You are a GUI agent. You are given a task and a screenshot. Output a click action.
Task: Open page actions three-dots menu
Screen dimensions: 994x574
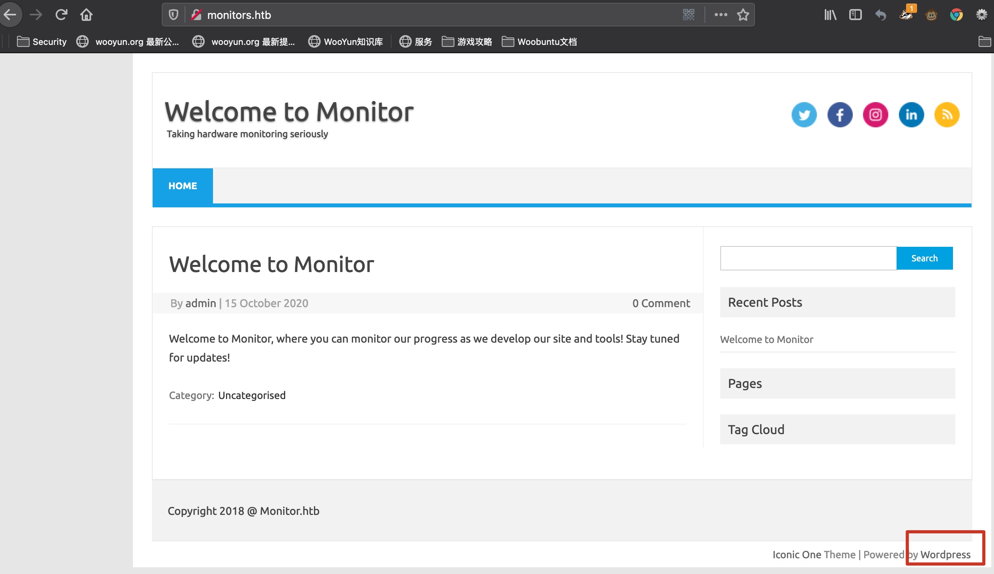click(x=721, y=15)
